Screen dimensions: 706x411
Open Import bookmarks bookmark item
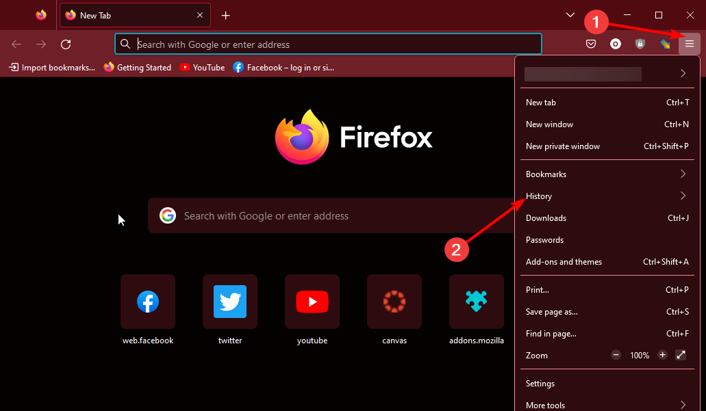point(52,68)
